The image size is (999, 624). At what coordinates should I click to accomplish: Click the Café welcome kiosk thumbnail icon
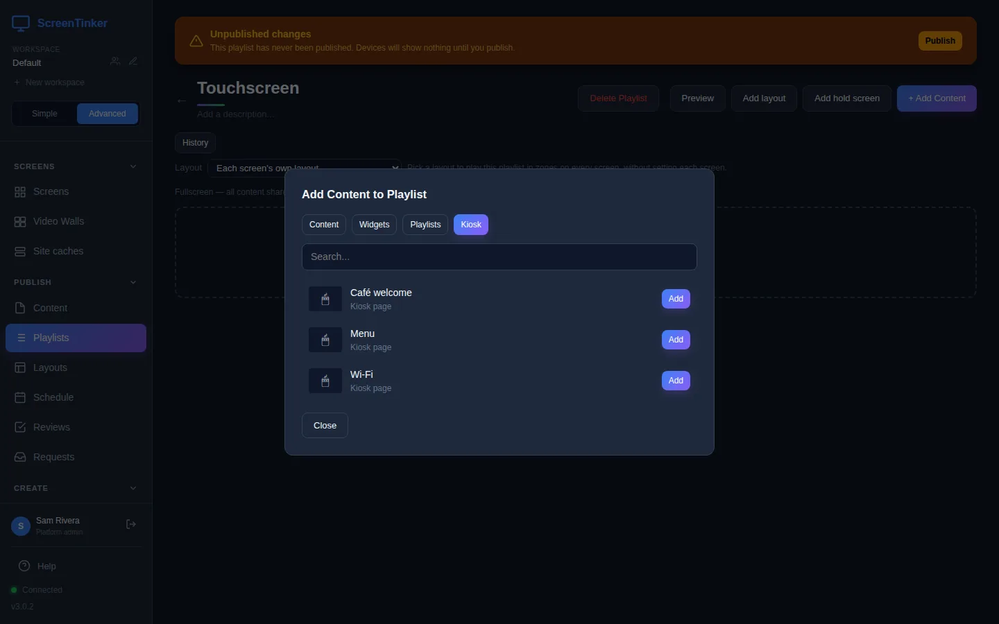click(x=325, y=300)
